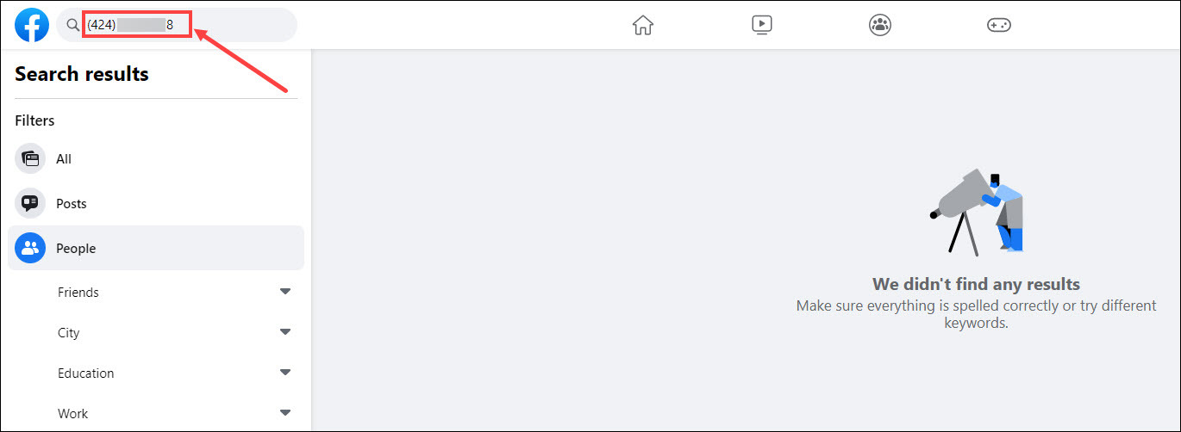Choose the Posts filter label
This screenshot has width=1181, height=432.
point(72,204)
